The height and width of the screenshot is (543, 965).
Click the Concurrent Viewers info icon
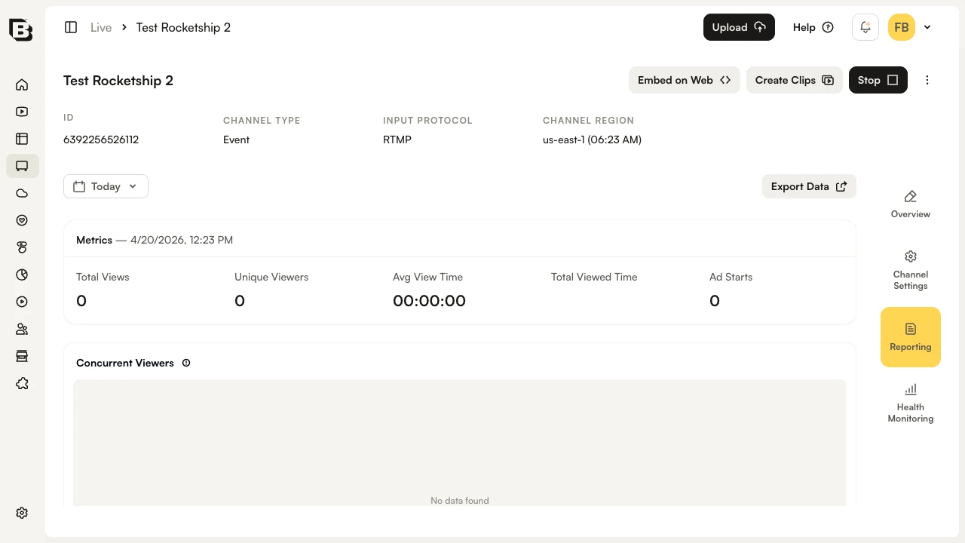pos(186,363)
